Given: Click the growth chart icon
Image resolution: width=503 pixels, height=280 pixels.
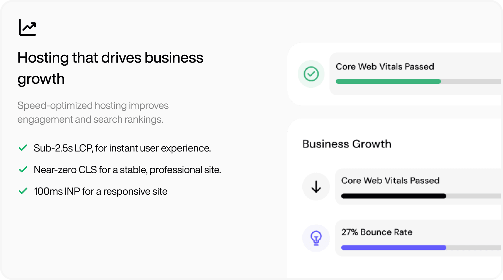Looking at the screenshot, I should point(27,28).
